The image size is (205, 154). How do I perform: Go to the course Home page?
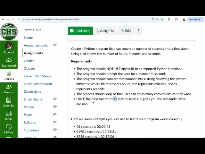(x=28, y=38)
